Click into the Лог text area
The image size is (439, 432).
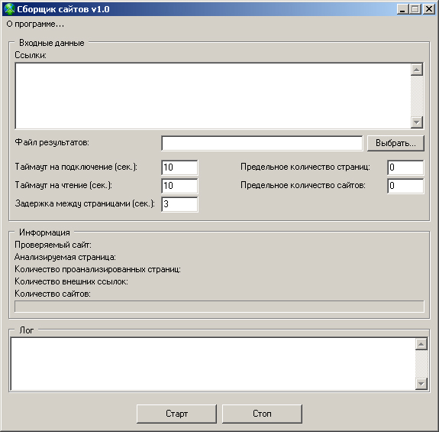(x=213, y=364)
